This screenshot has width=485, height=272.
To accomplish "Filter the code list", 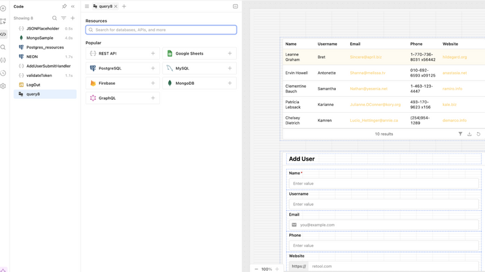I will click(64, 18).
